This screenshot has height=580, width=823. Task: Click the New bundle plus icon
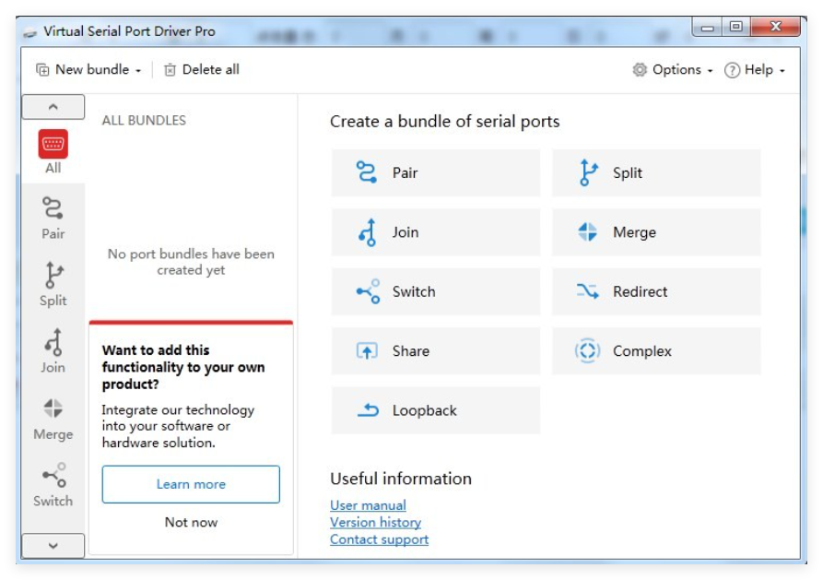[x=42, y=70]
